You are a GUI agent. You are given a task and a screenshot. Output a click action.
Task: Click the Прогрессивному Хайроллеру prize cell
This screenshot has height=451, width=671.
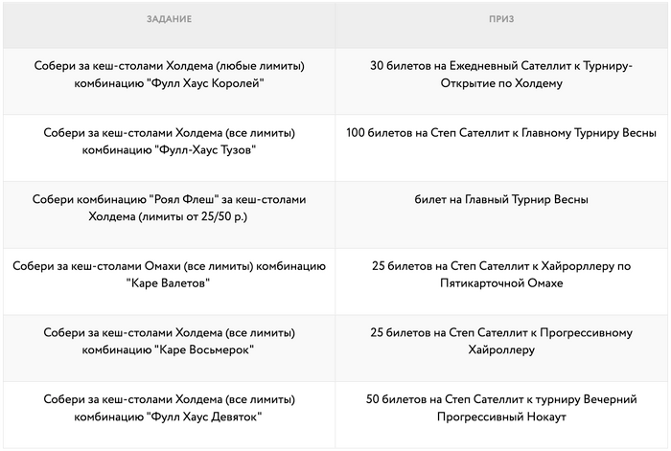coord(502,342)
